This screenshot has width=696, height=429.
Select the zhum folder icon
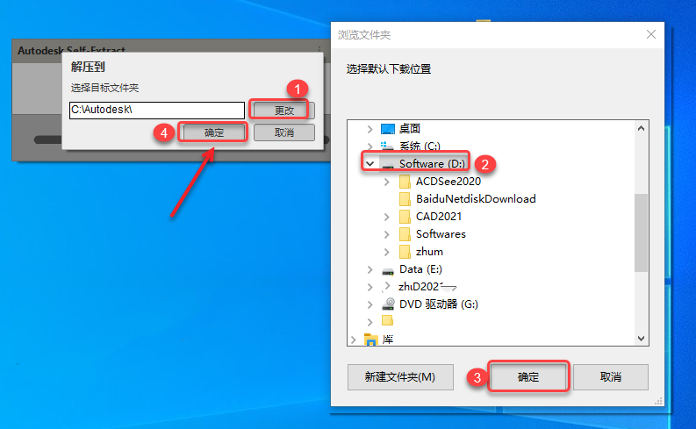tap(405, 252)
